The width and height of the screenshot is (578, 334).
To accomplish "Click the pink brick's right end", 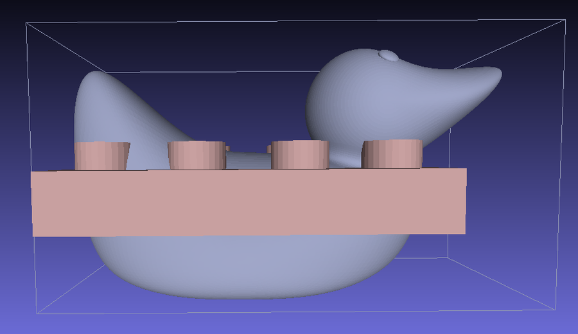I will click(459, 201).
